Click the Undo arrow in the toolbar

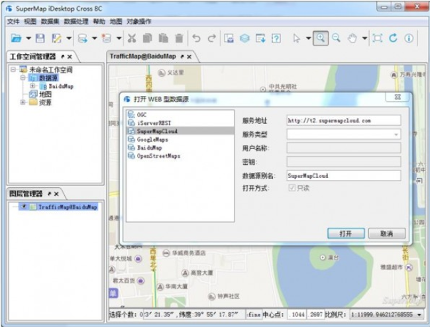[x=196, y=38]
